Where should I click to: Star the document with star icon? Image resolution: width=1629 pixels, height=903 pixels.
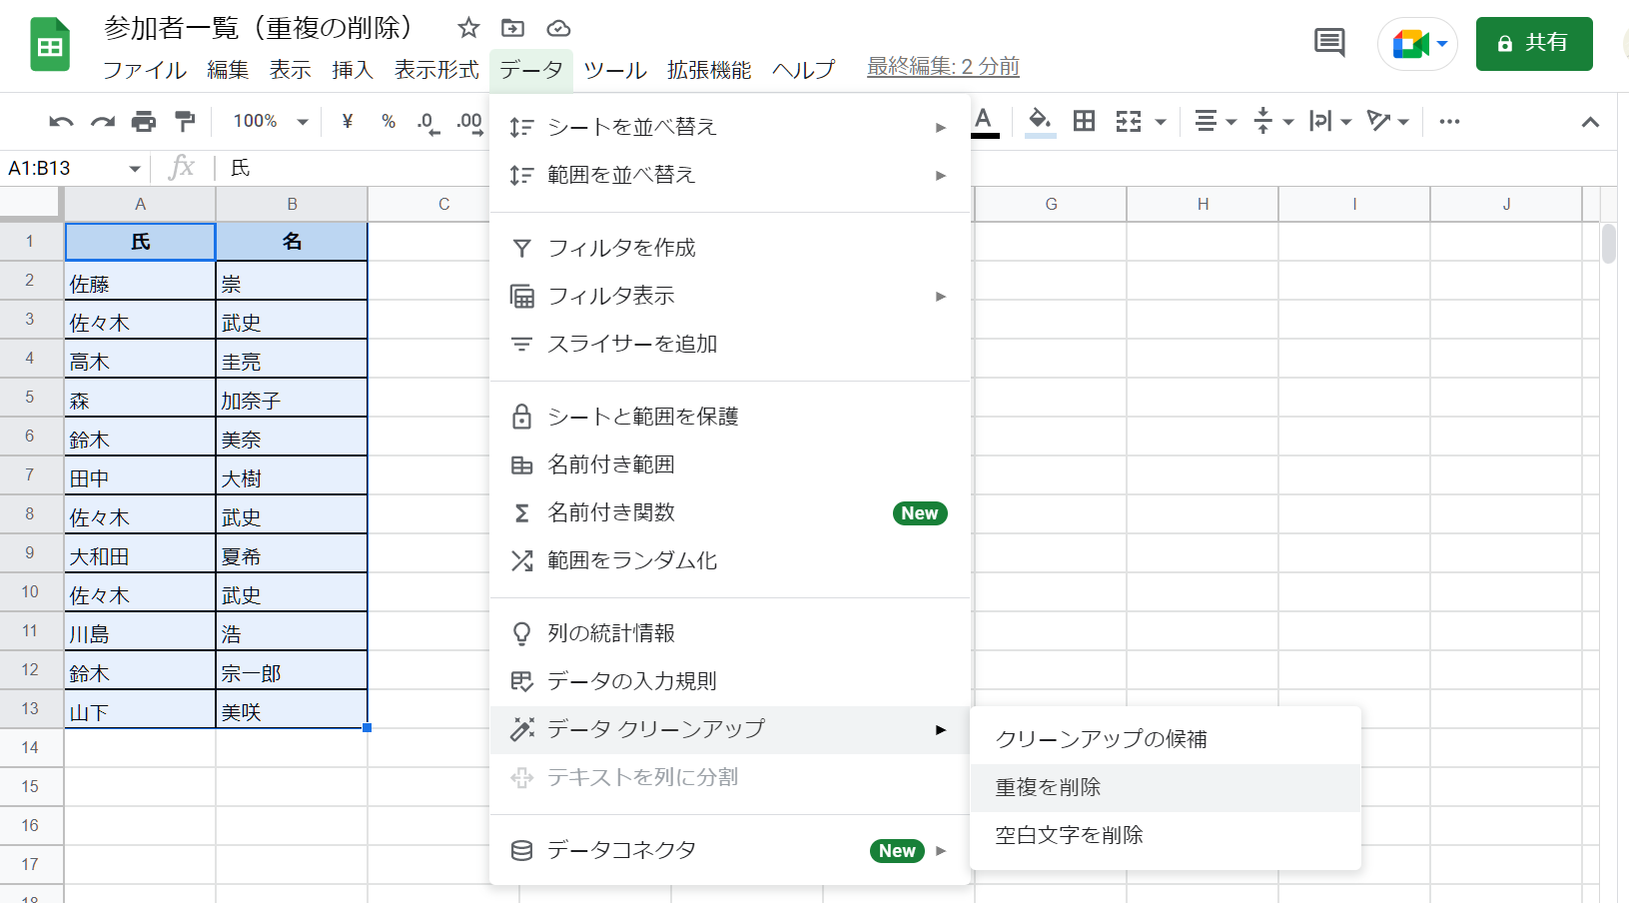pos(468,28)
